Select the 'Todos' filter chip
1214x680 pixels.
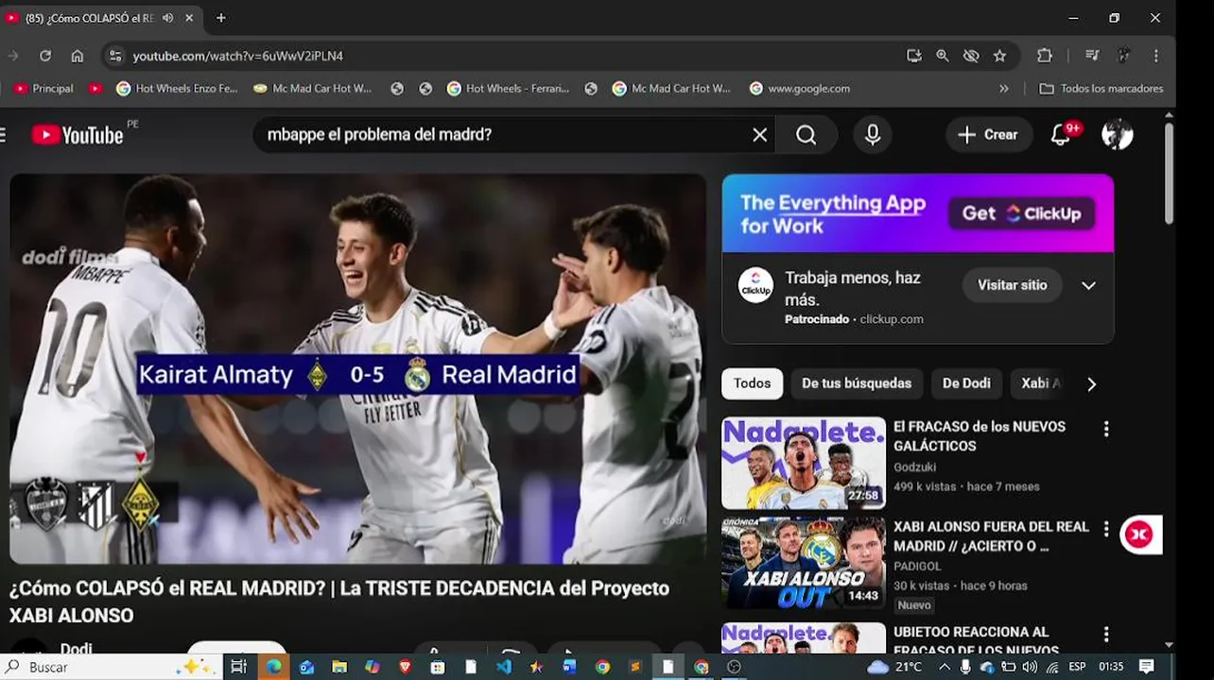click(x=753, y=383)
